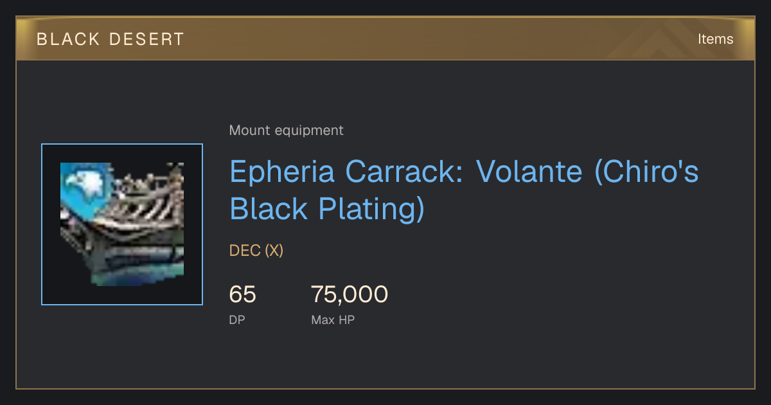This screenshot has width=771, height=405.
Task: Click the BLACK DESERT header title
Action: point(111,39)
